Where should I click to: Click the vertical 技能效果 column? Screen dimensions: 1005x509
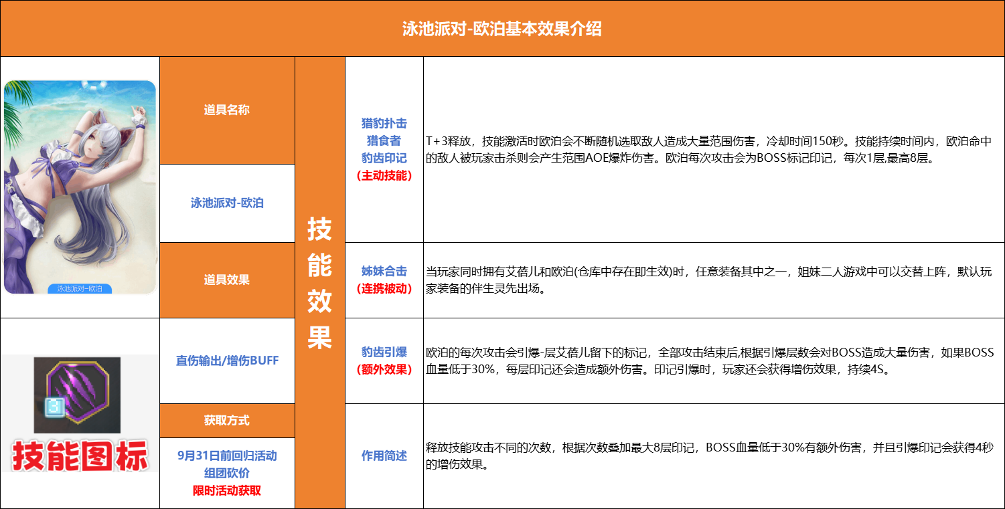(x=319, y=282)
